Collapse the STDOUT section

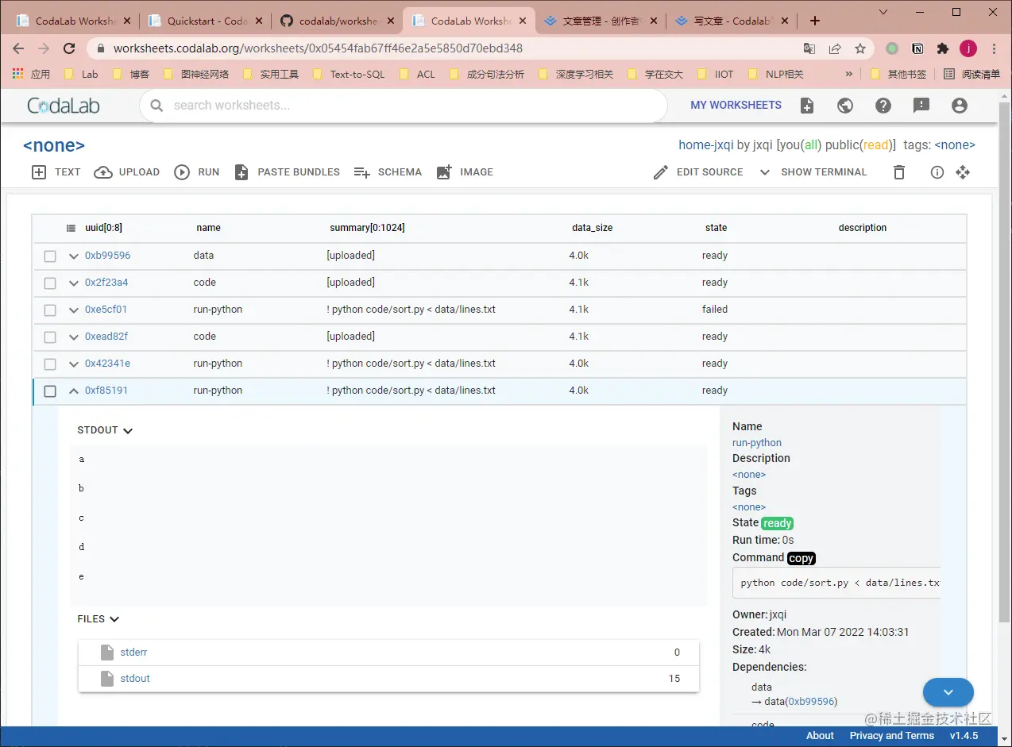tap(105, 430)
